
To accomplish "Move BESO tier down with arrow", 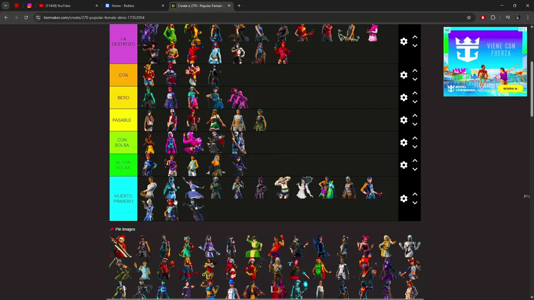I will (415, 102).
